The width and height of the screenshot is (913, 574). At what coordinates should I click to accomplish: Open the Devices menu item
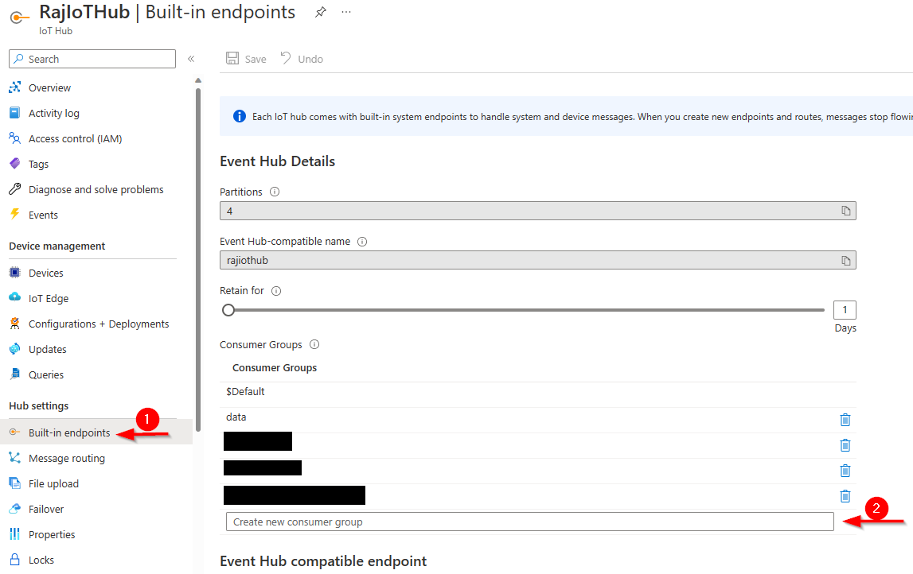(45, 273)
